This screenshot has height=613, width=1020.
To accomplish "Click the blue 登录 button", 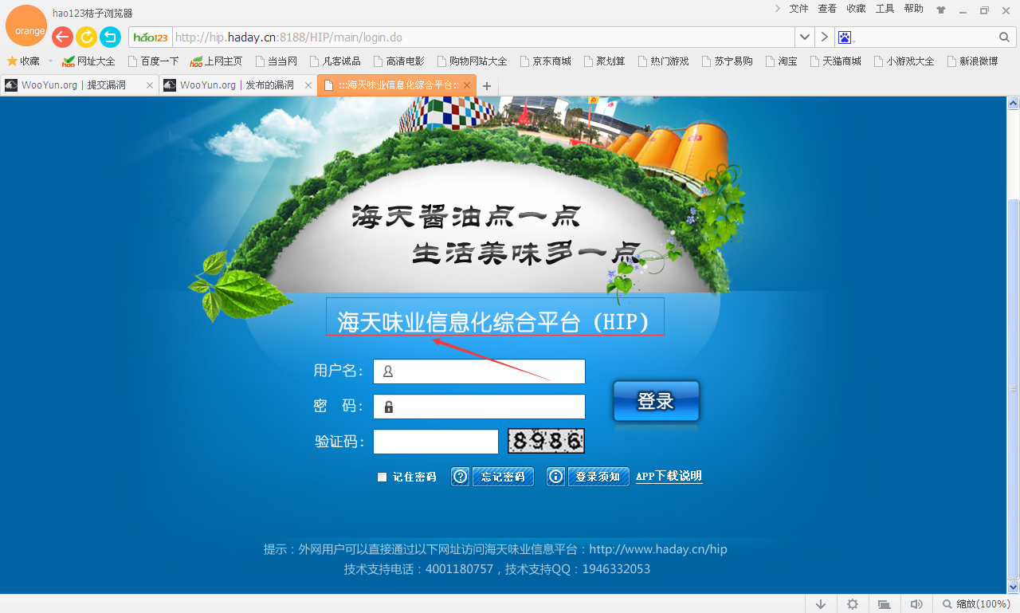I will (656, 402).
